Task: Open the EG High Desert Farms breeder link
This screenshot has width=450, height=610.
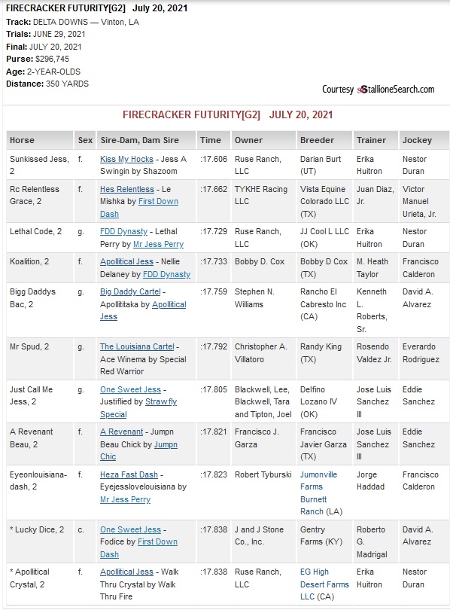Action: pos(324,584)
